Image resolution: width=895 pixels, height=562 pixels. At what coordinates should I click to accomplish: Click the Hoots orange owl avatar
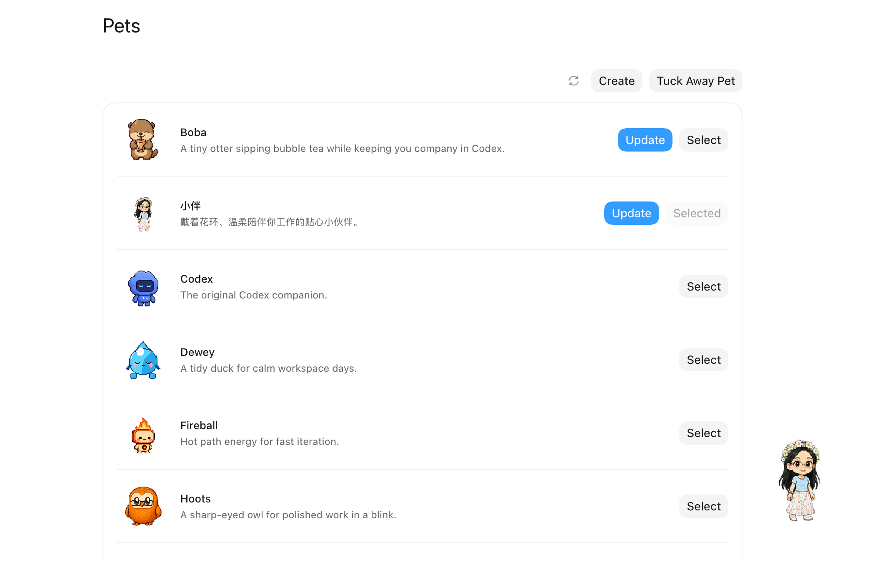tap(143, 506)
